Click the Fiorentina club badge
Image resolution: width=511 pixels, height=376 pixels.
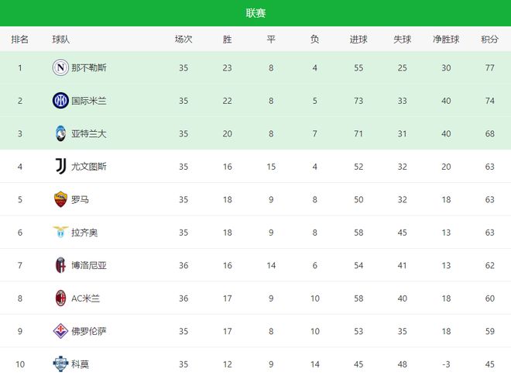click(60, 331)
